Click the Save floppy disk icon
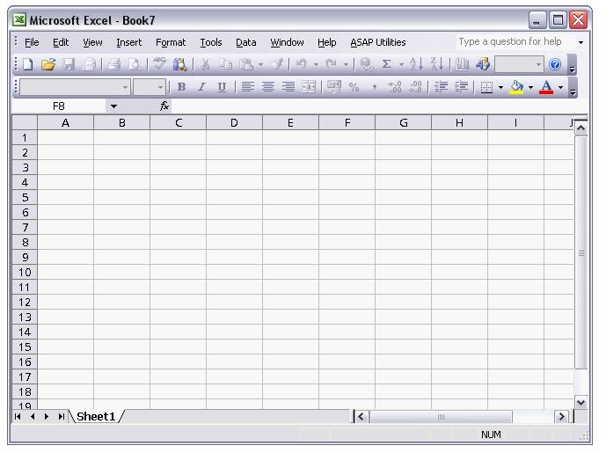This screenshot has width=606, height=453. pyautogui.click(x=69, y=64)
